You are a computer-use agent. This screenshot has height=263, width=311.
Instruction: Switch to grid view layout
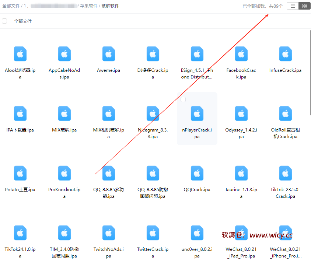[x=304, y=6]
